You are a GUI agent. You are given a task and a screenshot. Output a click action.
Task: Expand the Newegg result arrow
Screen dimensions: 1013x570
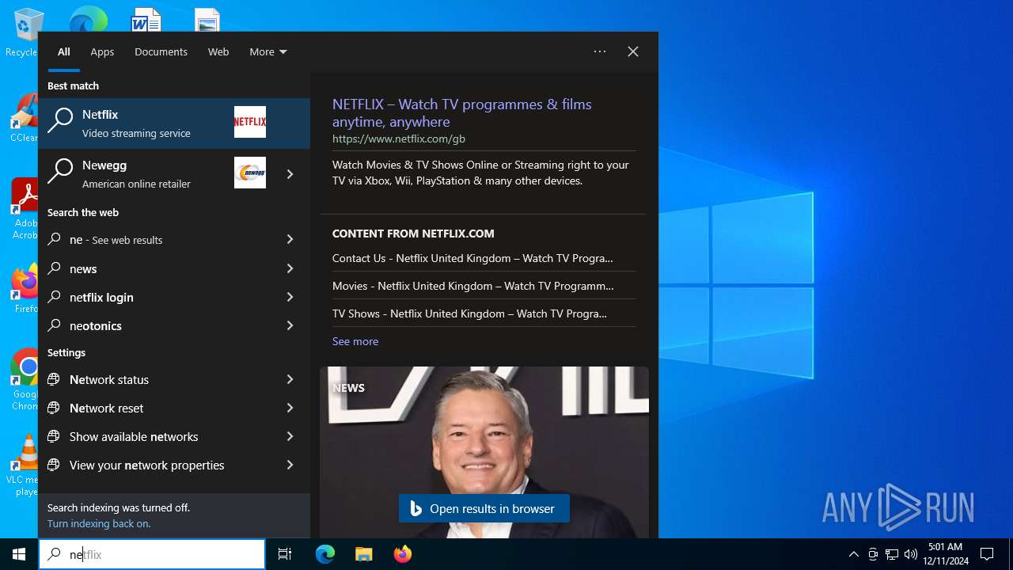290,174
